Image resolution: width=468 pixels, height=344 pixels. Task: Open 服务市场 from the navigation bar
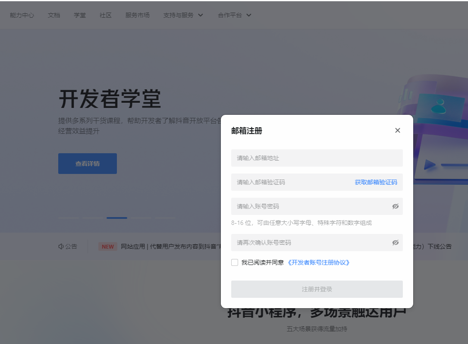click(x=138, y=15)
